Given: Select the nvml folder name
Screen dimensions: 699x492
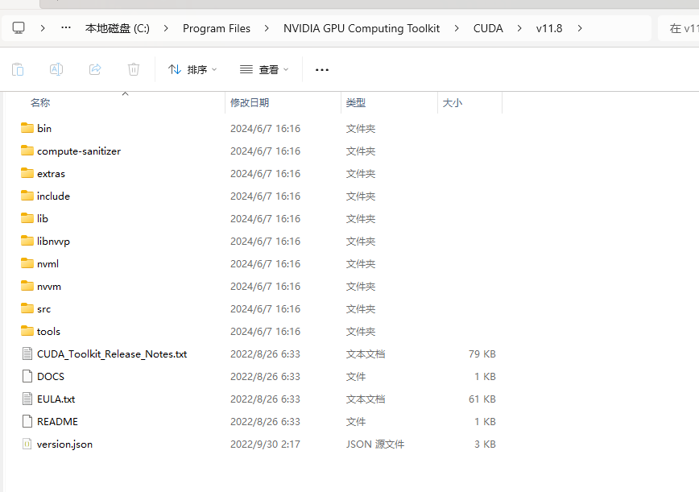Looking at the screenshot, I should (48, 264).
